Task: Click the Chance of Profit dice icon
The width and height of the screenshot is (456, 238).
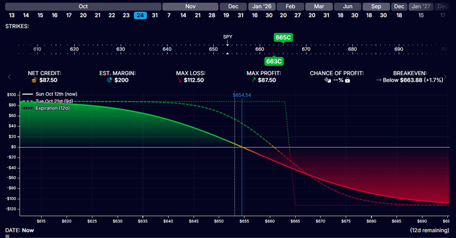Action: (x=327, y=80)
